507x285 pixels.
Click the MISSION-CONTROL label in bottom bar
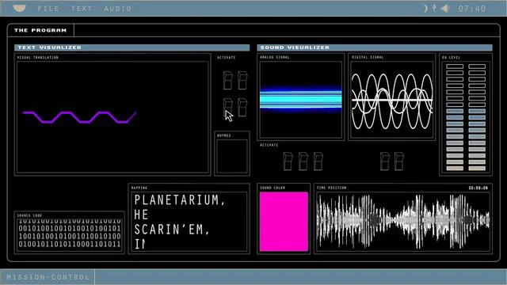click(x=48, y=277)
